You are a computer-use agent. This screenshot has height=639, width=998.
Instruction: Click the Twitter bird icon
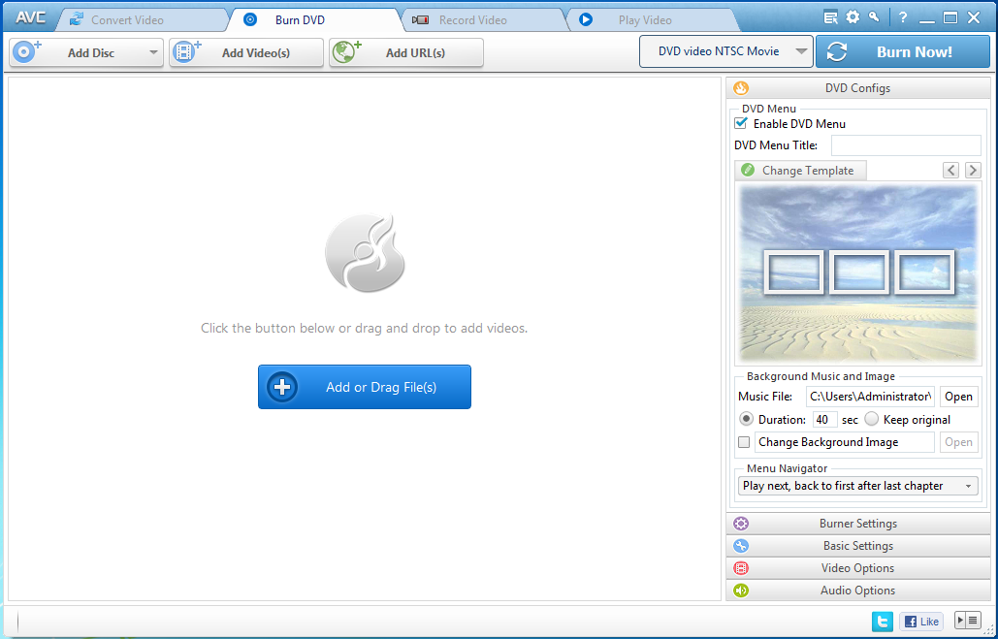[x=883, y=622]
